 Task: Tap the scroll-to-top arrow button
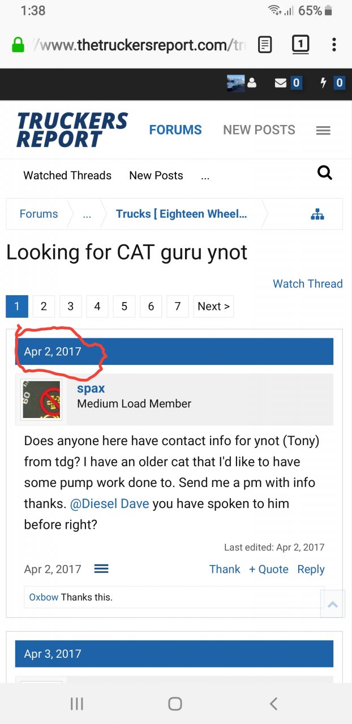333,605
